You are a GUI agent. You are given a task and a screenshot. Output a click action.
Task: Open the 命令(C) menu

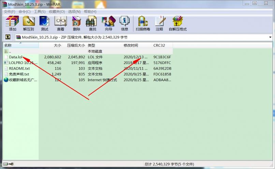tap(25, 12)
